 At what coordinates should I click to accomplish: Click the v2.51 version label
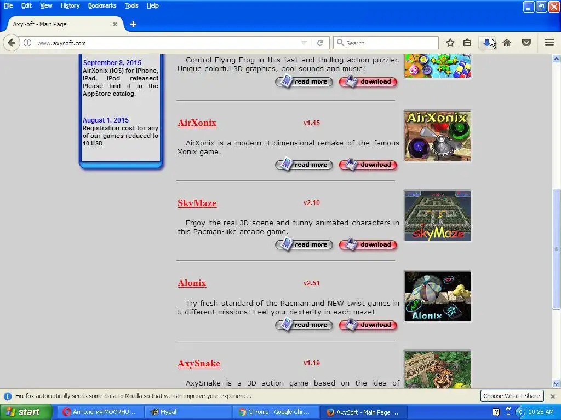312,283
